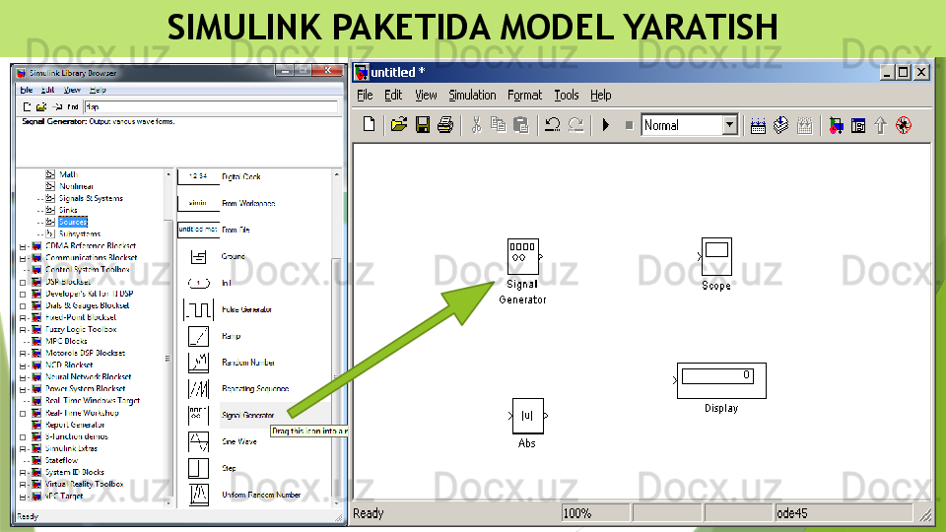Image resolution: width=946 pixels, height=532 pixels.
Task: Select the Signal Generator block on canvas
Action: [522, 257]
